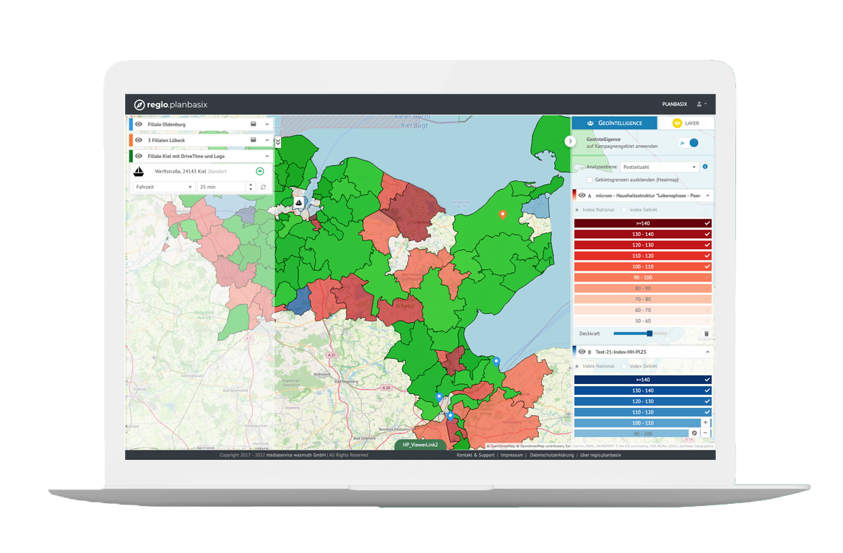843x553 pixels.
Task: Open the Impressum link in footer
Action: click(511, 455)
